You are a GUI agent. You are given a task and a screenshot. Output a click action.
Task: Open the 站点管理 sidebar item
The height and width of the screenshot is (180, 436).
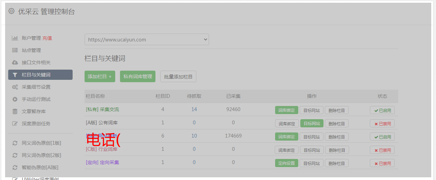coord(31,50)
